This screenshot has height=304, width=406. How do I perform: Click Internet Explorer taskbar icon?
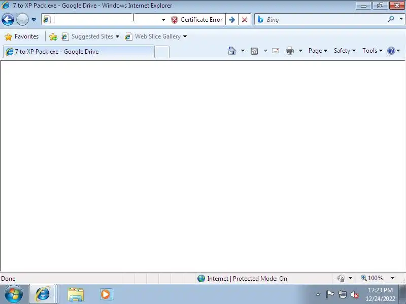pyautogui.click(x=43, y=294)
